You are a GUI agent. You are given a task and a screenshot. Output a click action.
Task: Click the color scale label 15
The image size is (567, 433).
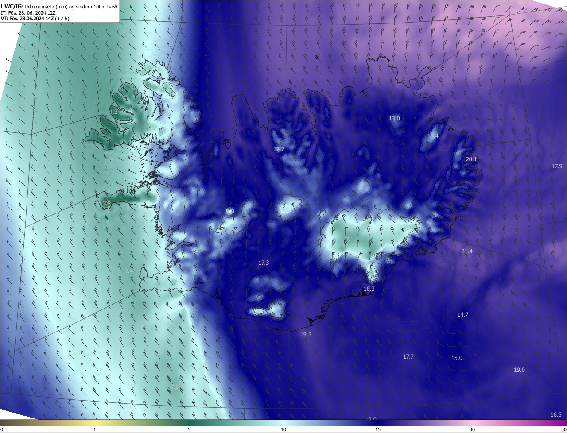(378, 429)
